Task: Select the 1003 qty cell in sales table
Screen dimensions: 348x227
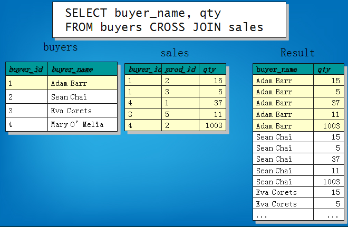Action: coord(212,125)
